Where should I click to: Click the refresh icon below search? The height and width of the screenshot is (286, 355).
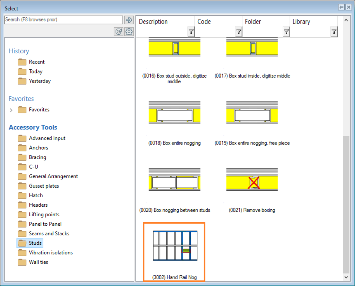[x=119, y=32]
